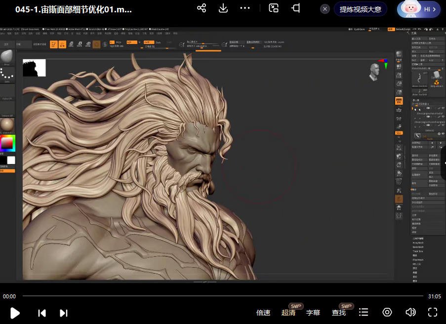Toggle Zadd sculpting mode in ZBrush toolbar
Image resolution: width=446 pixels, height=324 pixels.
click(x=150, y=42)
